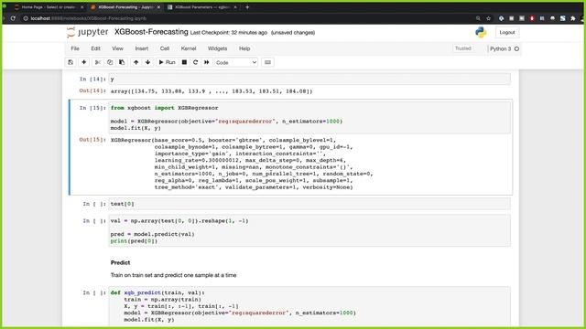This screenshot has height=329, width=586.
Task: Open the Cell menu
Action: (165, 48)
